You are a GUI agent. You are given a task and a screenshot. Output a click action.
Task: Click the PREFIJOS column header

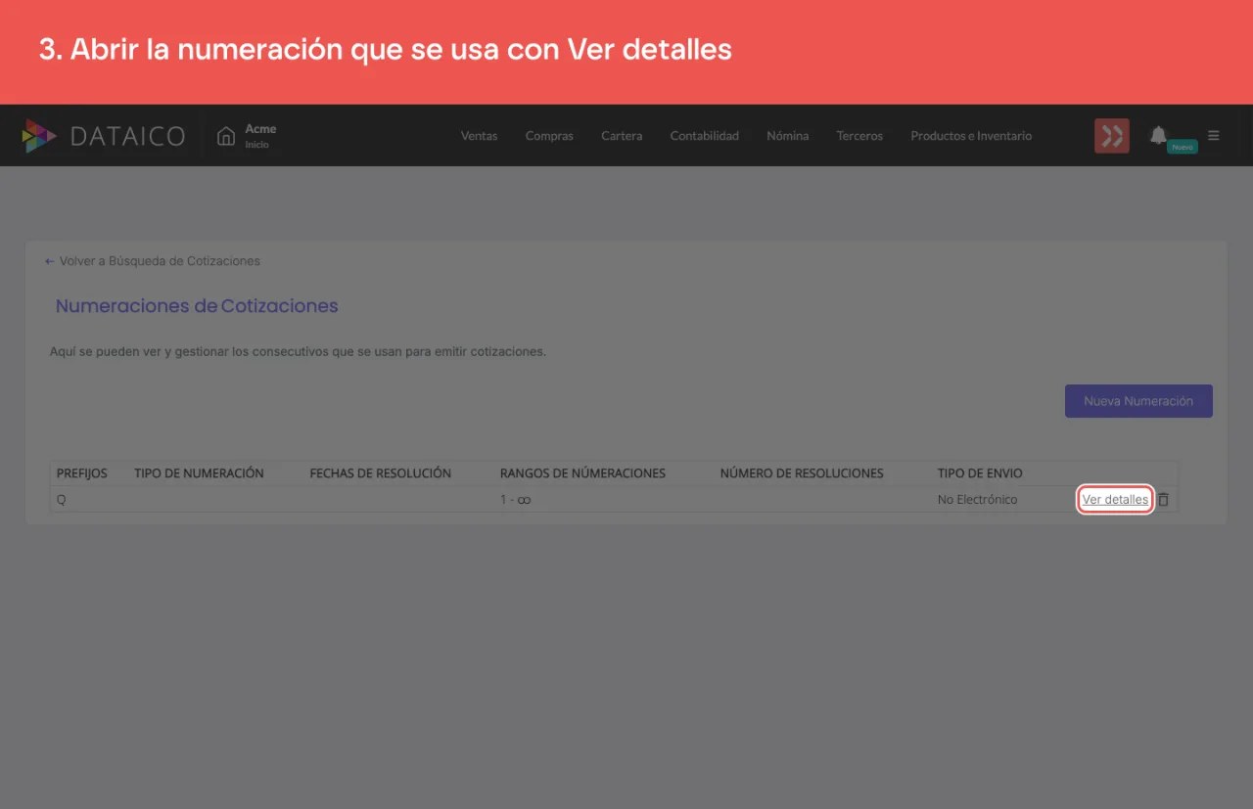pyautogui.click(x=82, y=473)
